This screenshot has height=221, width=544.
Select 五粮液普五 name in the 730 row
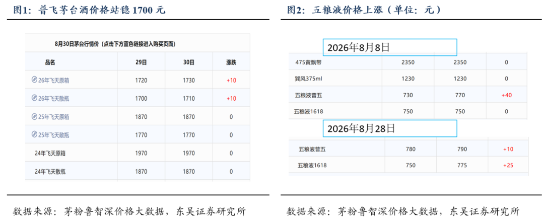point(308,95)
